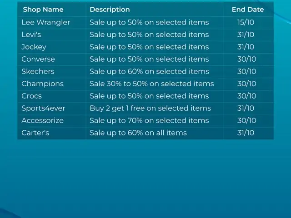Click the Description column header
Image resolution: width=291 pixels, height=218 pixels.
tap(110, 10)
